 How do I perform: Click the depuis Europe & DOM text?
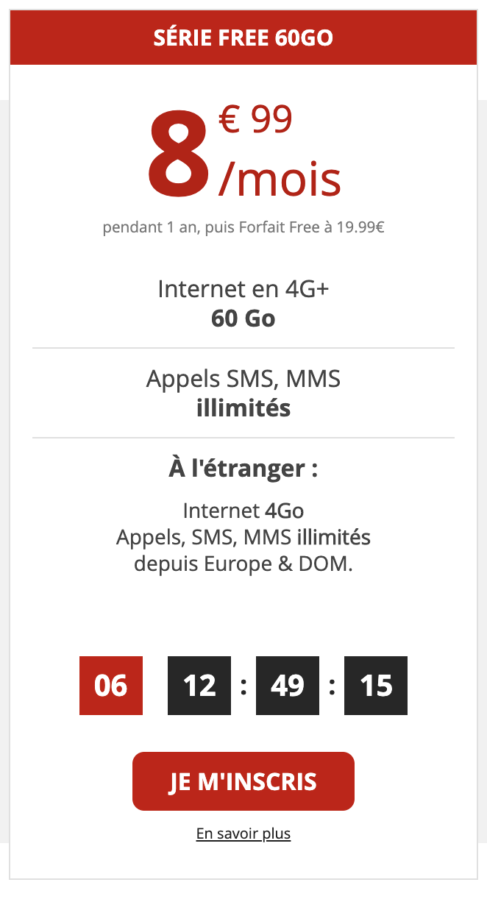tap(243, 565)
